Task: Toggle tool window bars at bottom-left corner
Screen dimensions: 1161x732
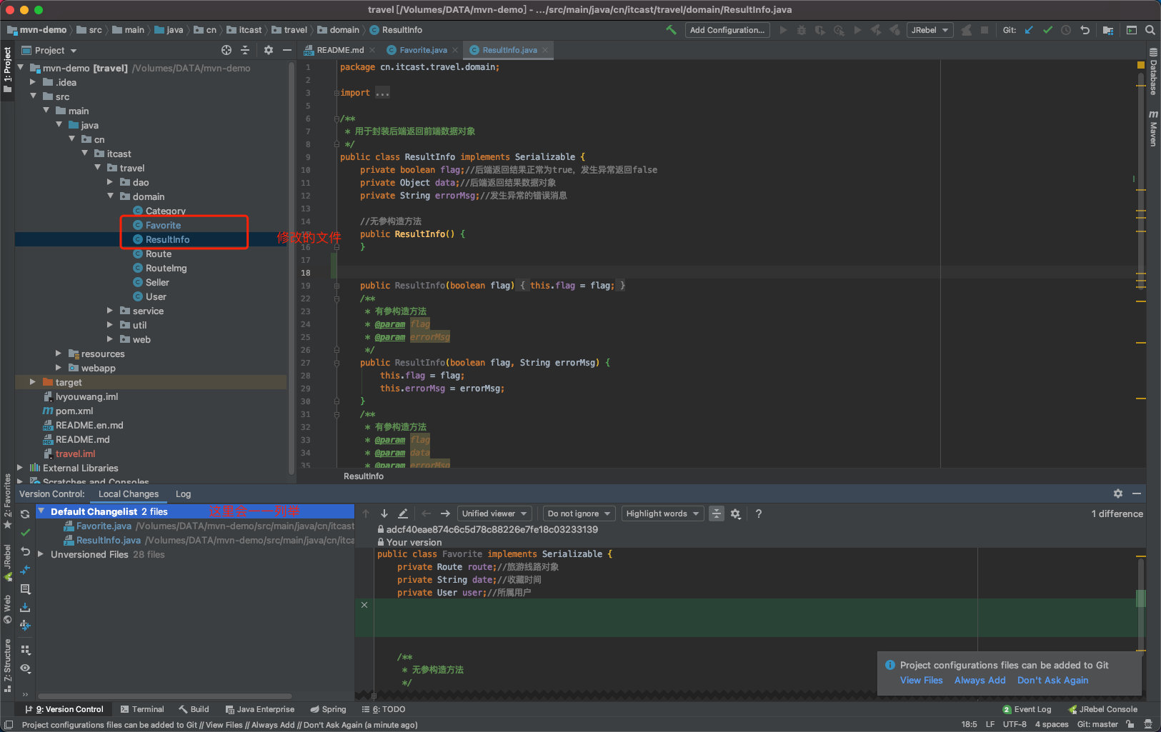Action: pyautogui.click(x=9, y=724)
